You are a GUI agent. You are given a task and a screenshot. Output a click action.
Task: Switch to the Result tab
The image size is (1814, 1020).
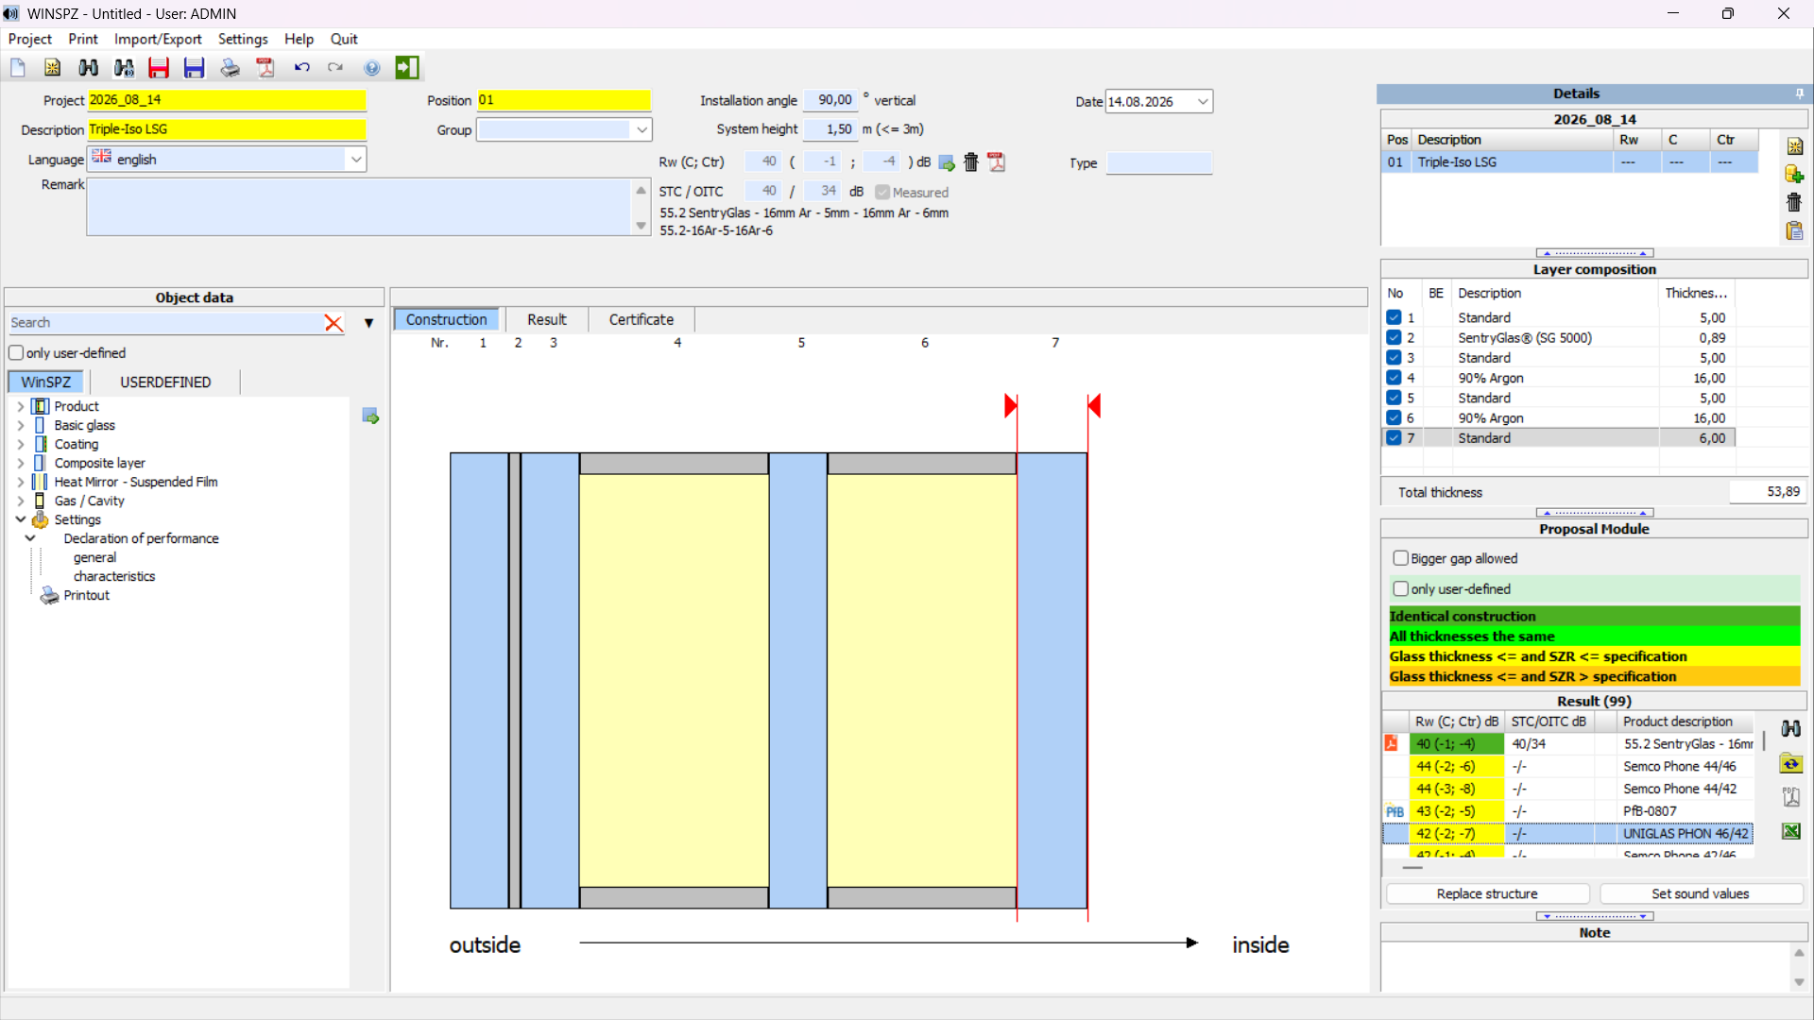[547, 320]
